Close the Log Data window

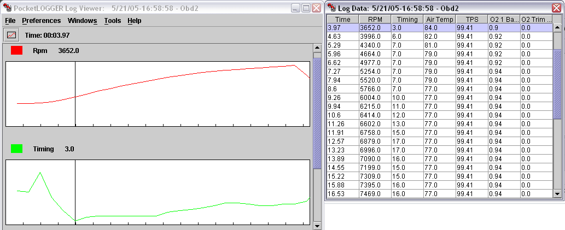point(557,8)
